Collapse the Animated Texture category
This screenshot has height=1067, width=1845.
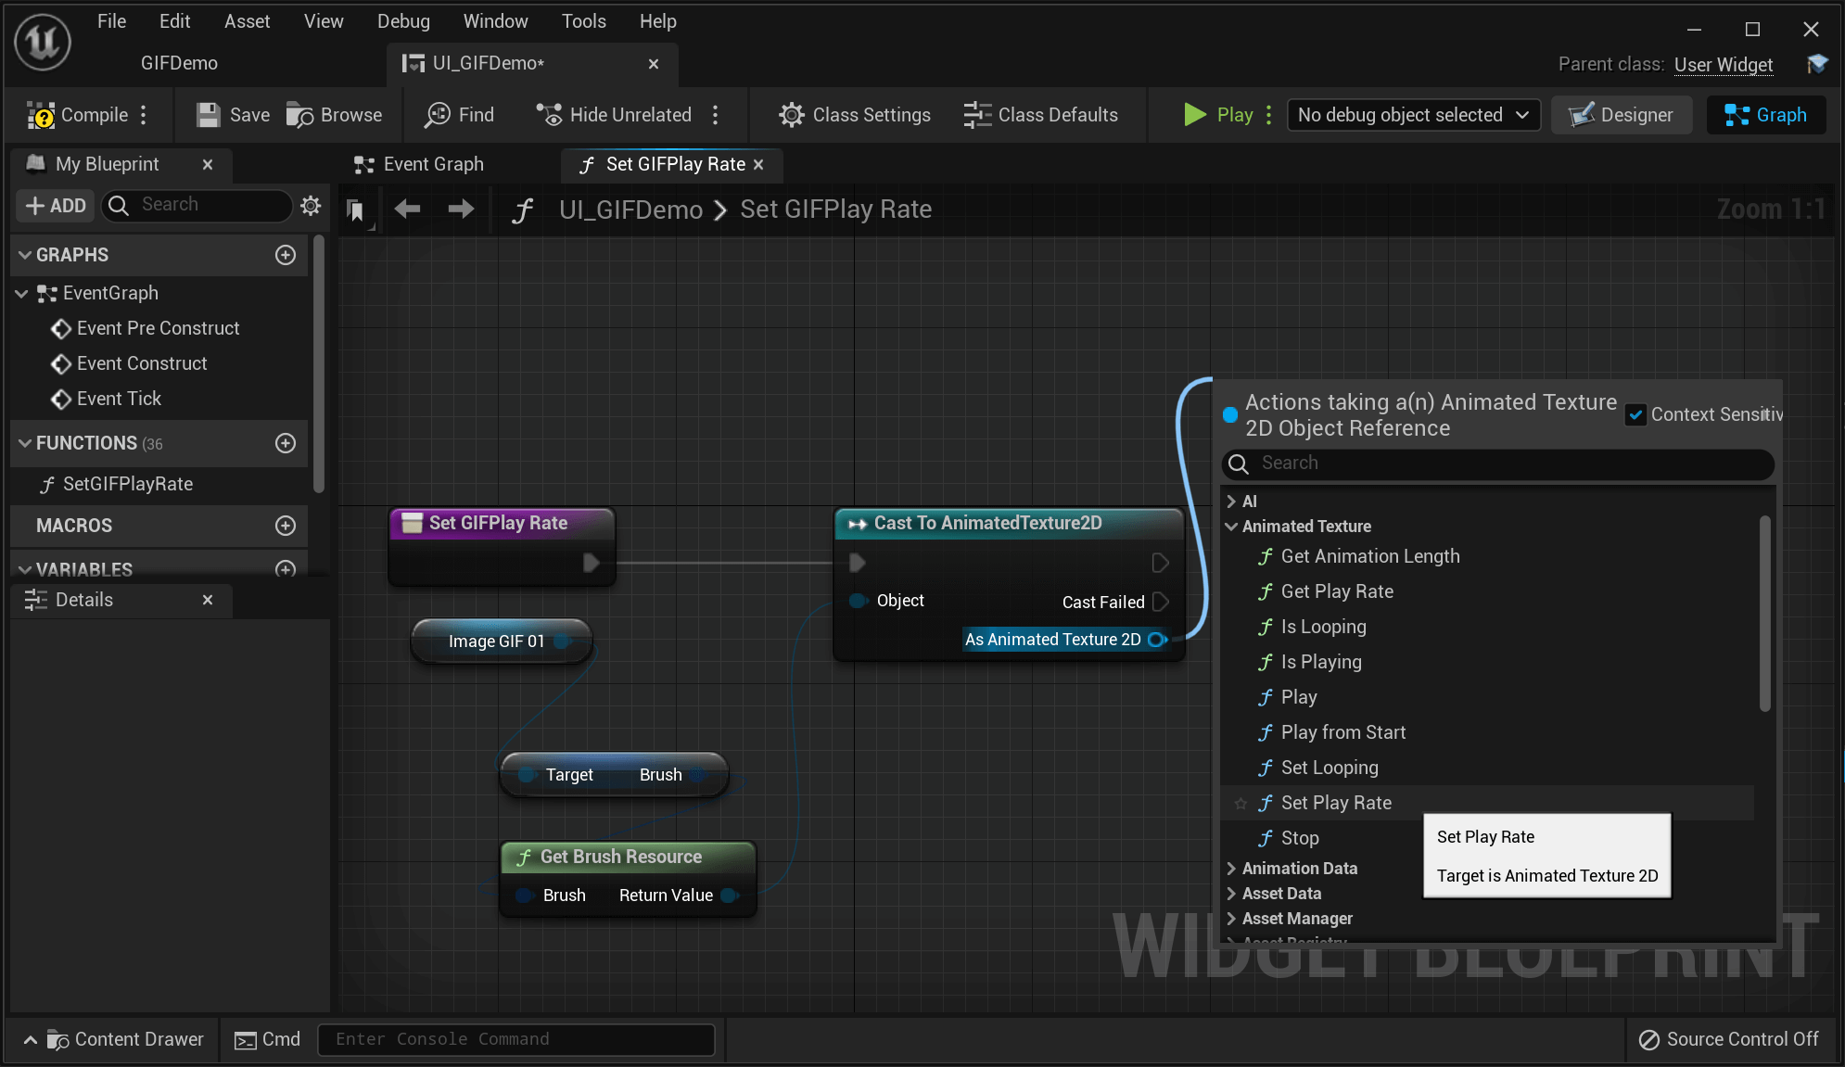click(1231, 527)
